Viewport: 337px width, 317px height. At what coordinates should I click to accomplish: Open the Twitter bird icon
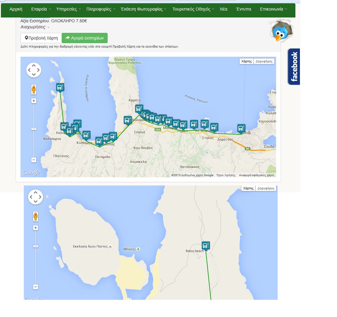pyautogui.click(x=281, y=31)
